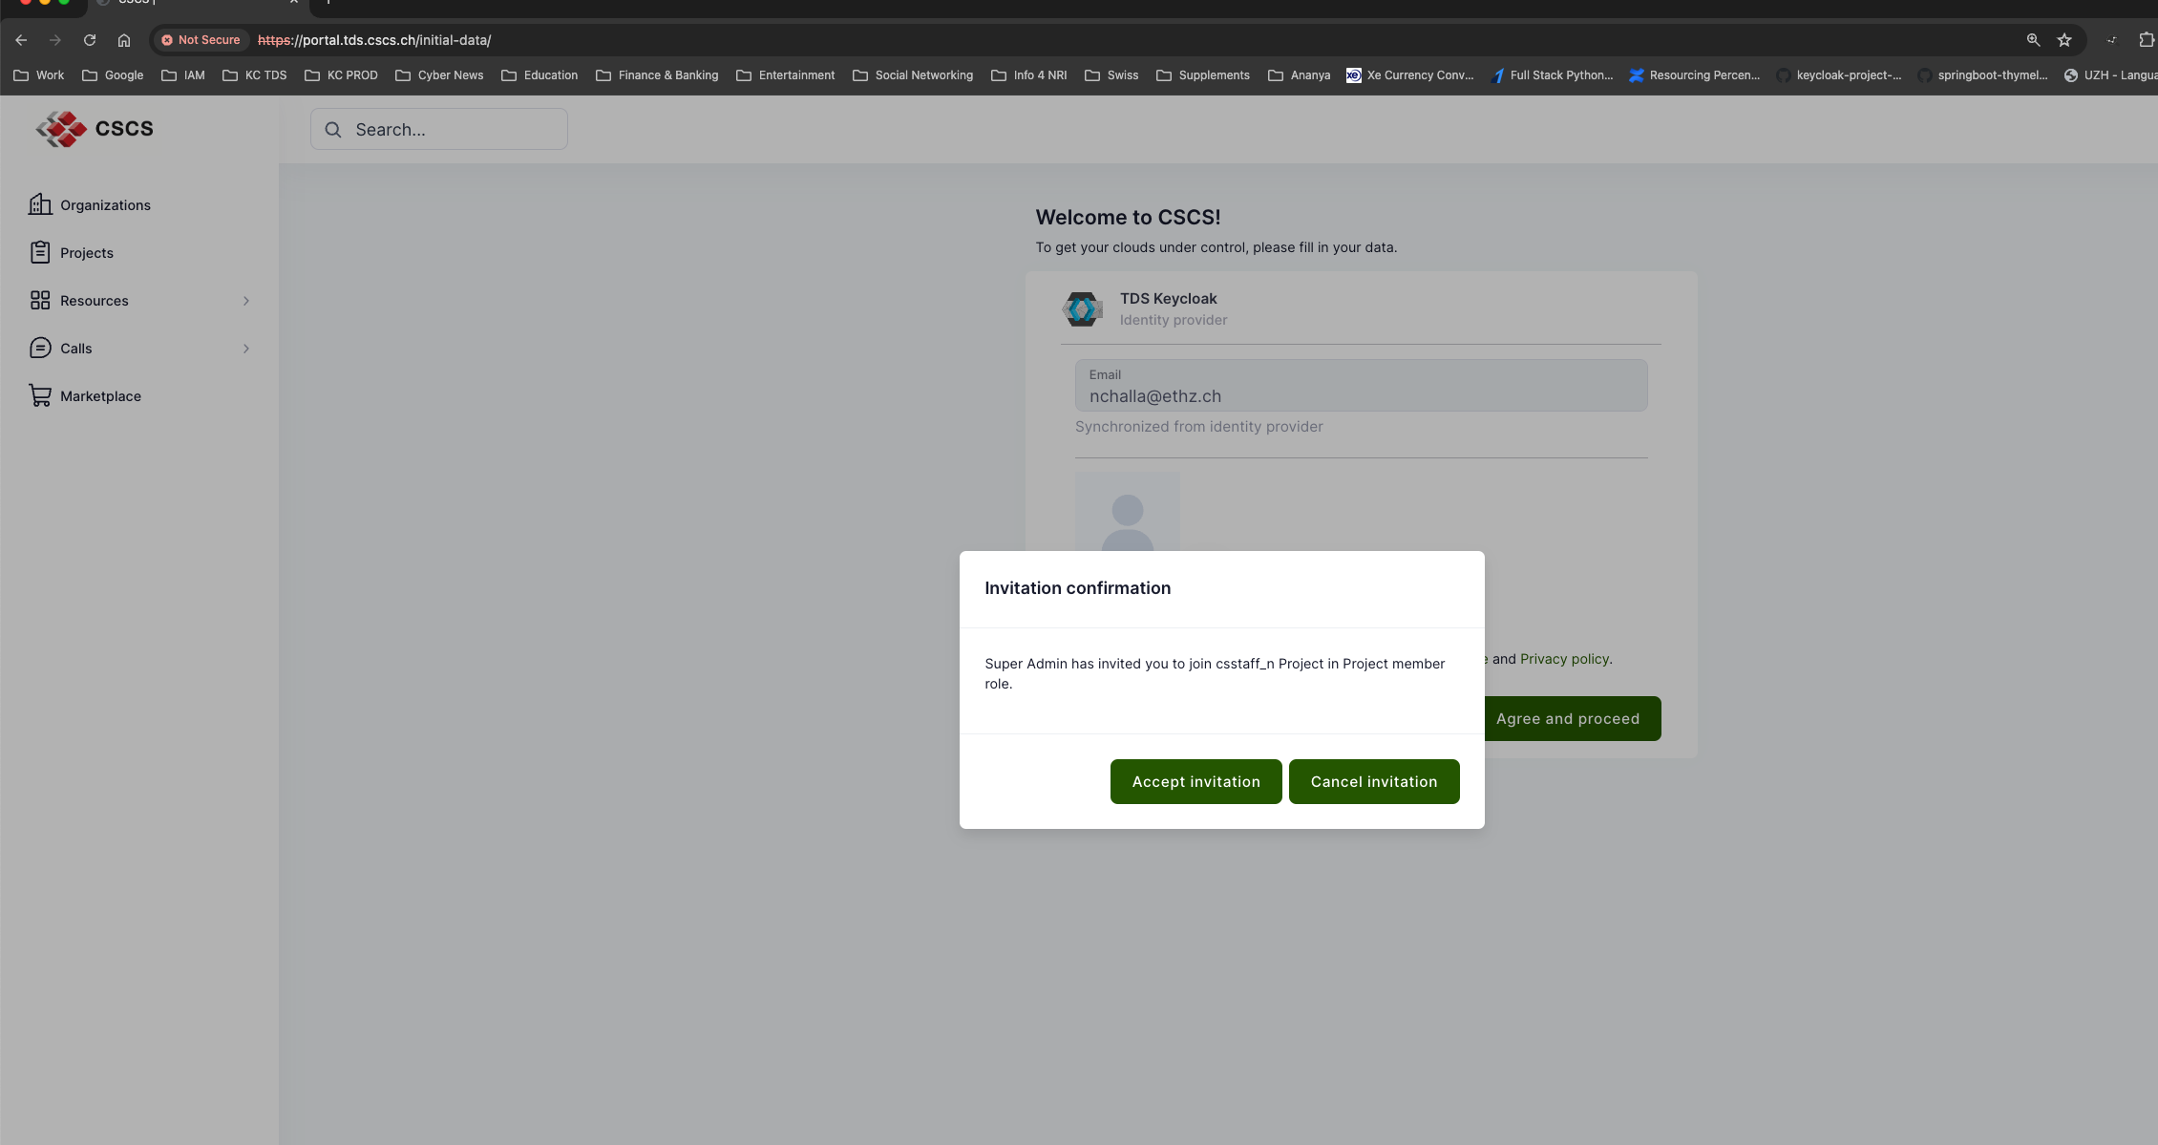Click the Search input field
The image size is (2158, 1145).
point(439,130)
